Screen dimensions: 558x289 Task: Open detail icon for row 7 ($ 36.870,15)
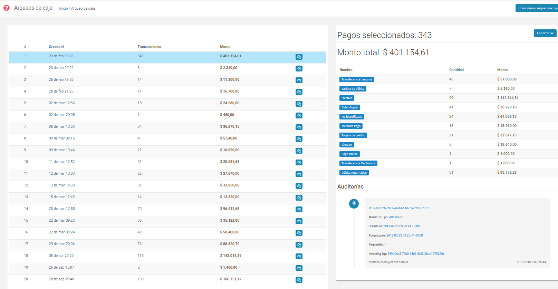coord(299,127)
